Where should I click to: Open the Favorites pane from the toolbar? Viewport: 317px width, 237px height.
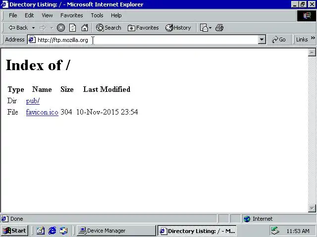[143, 28]
